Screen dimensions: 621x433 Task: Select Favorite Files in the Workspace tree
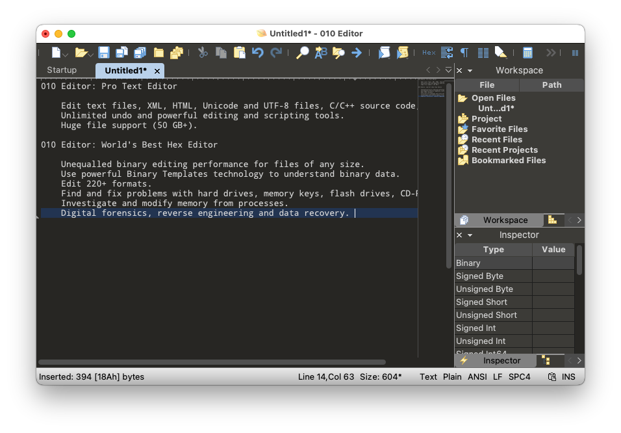pos(500,129)
